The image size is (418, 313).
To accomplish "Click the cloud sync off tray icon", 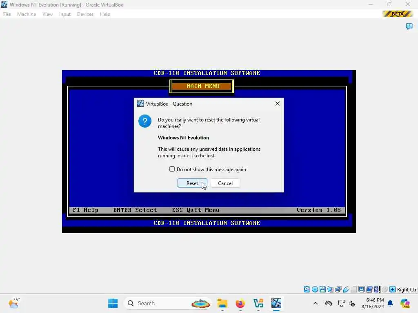I will tap(329, 303).
